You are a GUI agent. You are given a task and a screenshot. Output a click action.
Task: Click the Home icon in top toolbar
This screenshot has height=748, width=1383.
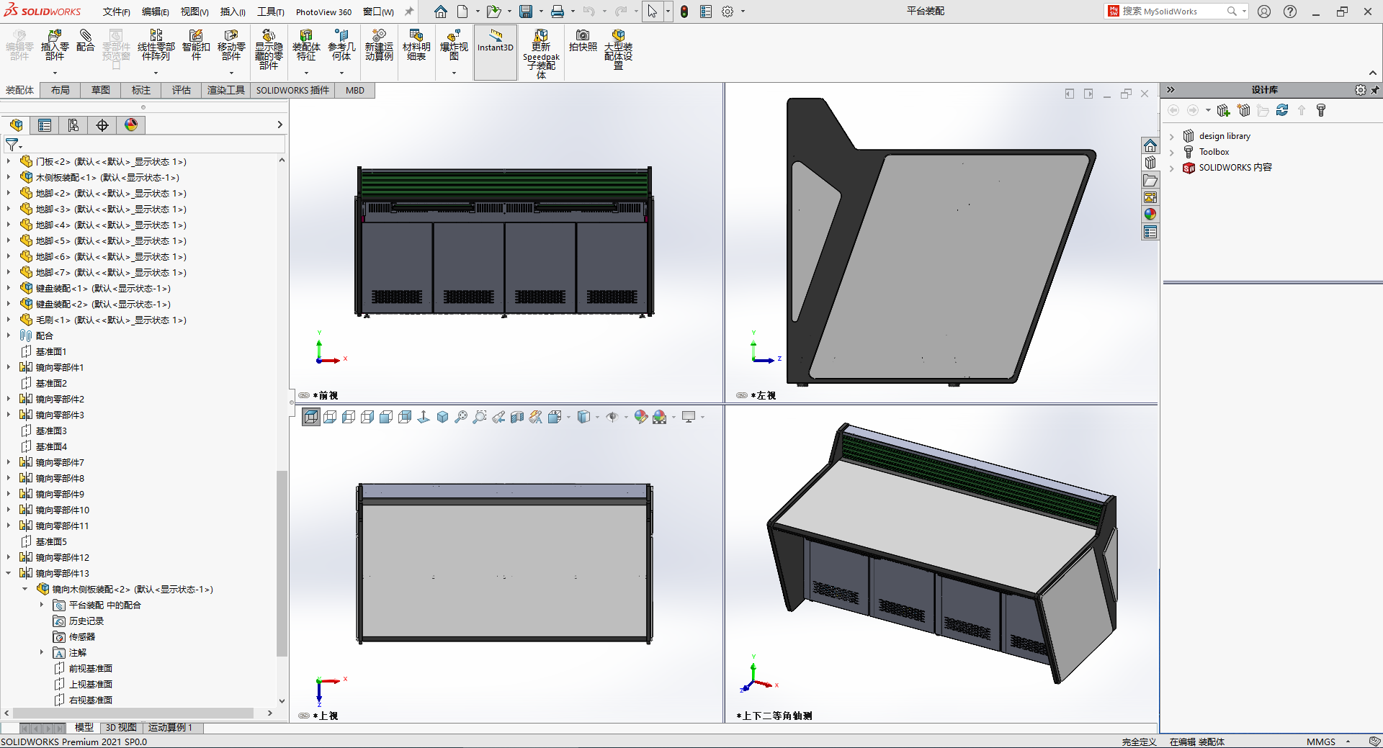coord(440,12)
